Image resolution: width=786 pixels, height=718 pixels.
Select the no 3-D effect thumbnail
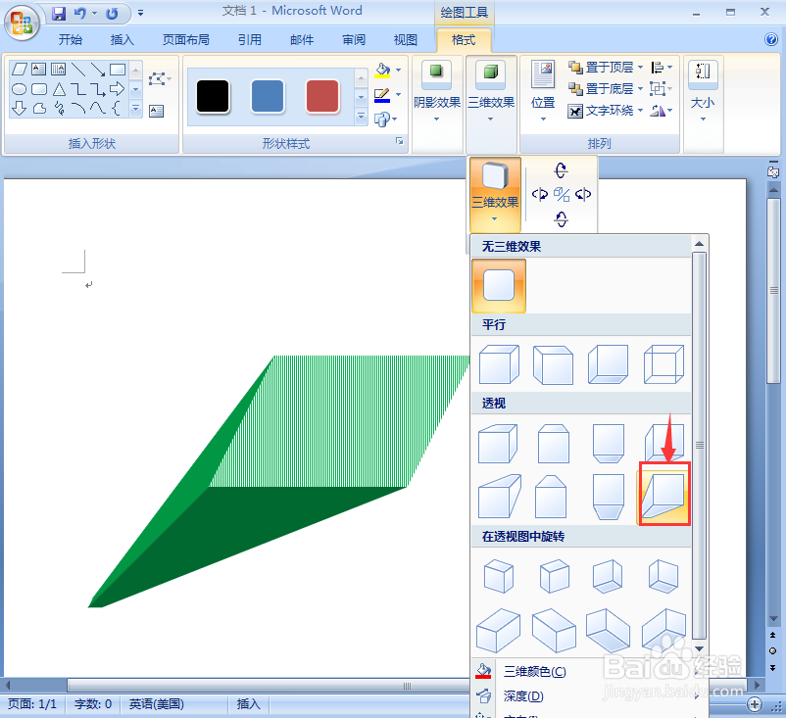point(499,286)
